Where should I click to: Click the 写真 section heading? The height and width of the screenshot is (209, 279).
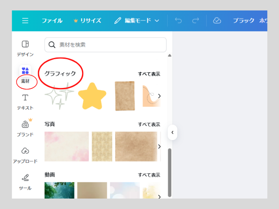tap(50, 124)
